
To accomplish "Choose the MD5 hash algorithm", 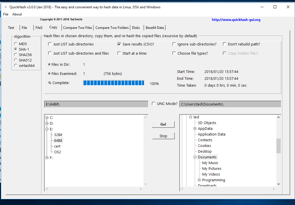I will point(16,44).
